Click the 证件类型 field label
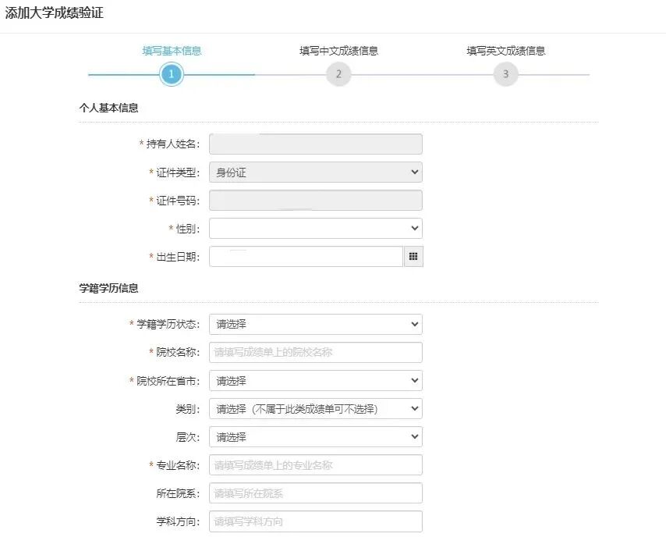Viewport: 666px width, 537px height. tap(178, 172)
